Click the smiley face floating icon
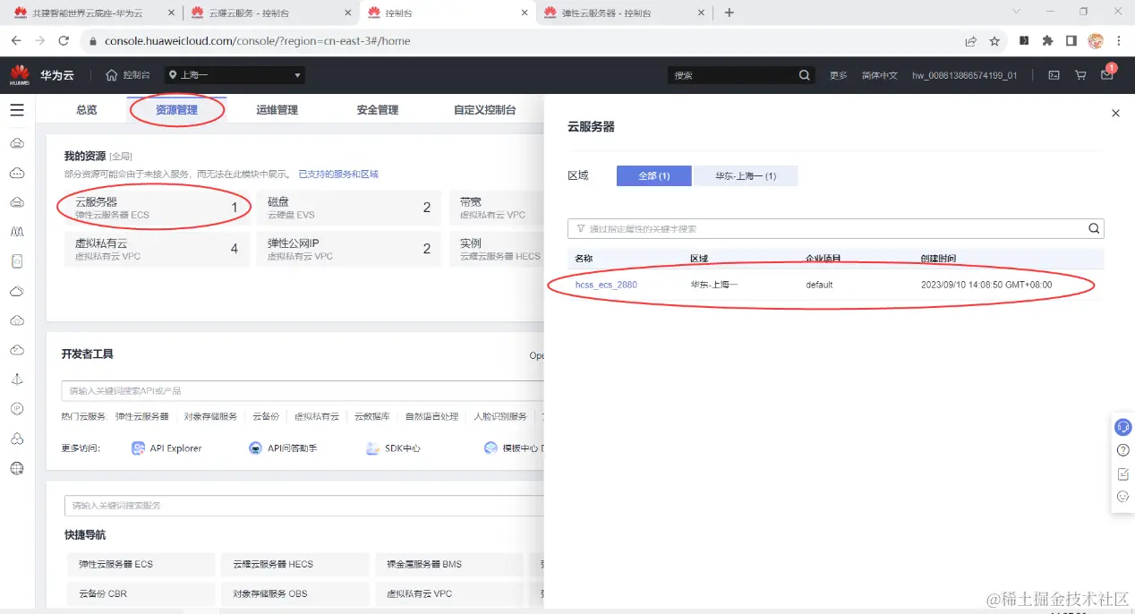This screenshot has height=614, width=1135. click(1122, 497)
